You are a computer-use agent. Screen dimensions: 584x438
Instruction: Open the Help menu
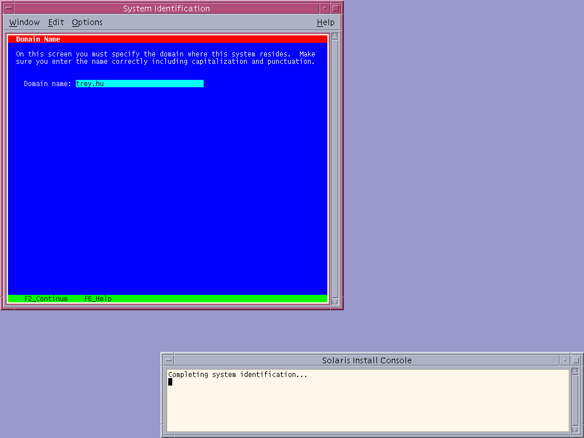click(x=326, y=22)
